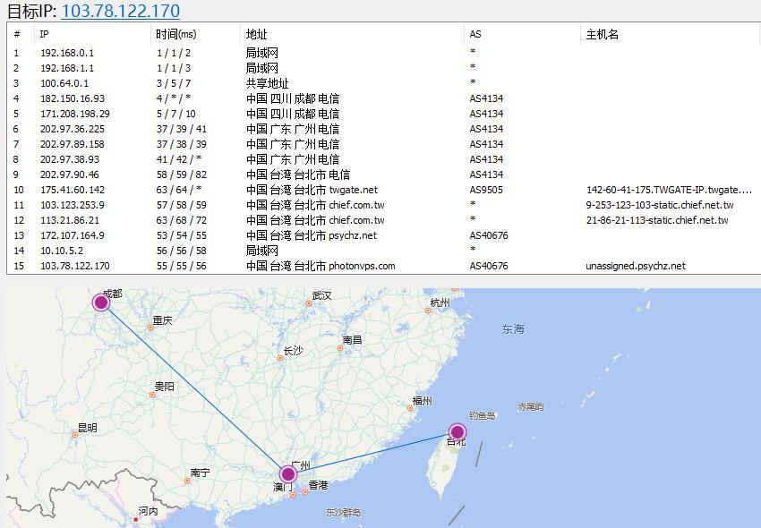Click the Changsha city dot on map

point(280,358)
